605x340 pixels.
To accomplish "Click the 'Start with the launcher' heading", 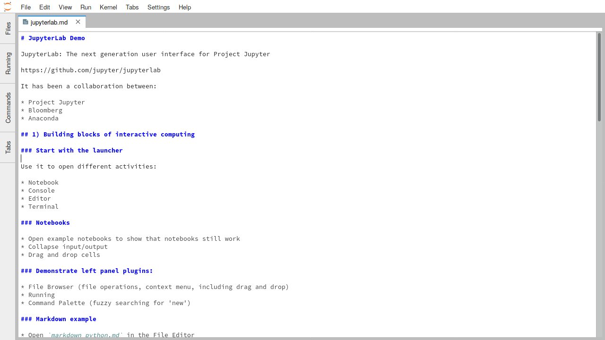I will point(72,150).
